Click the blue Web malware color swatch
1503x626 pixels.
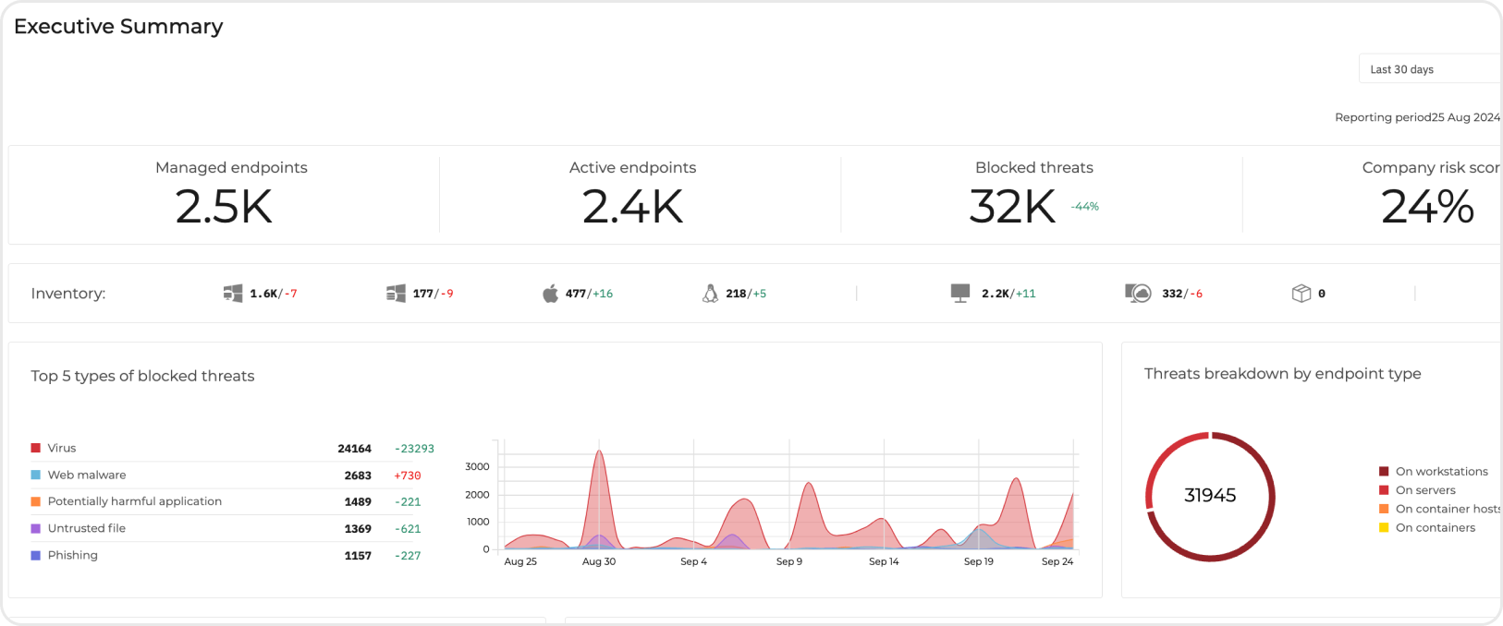(x=36, y=475)
